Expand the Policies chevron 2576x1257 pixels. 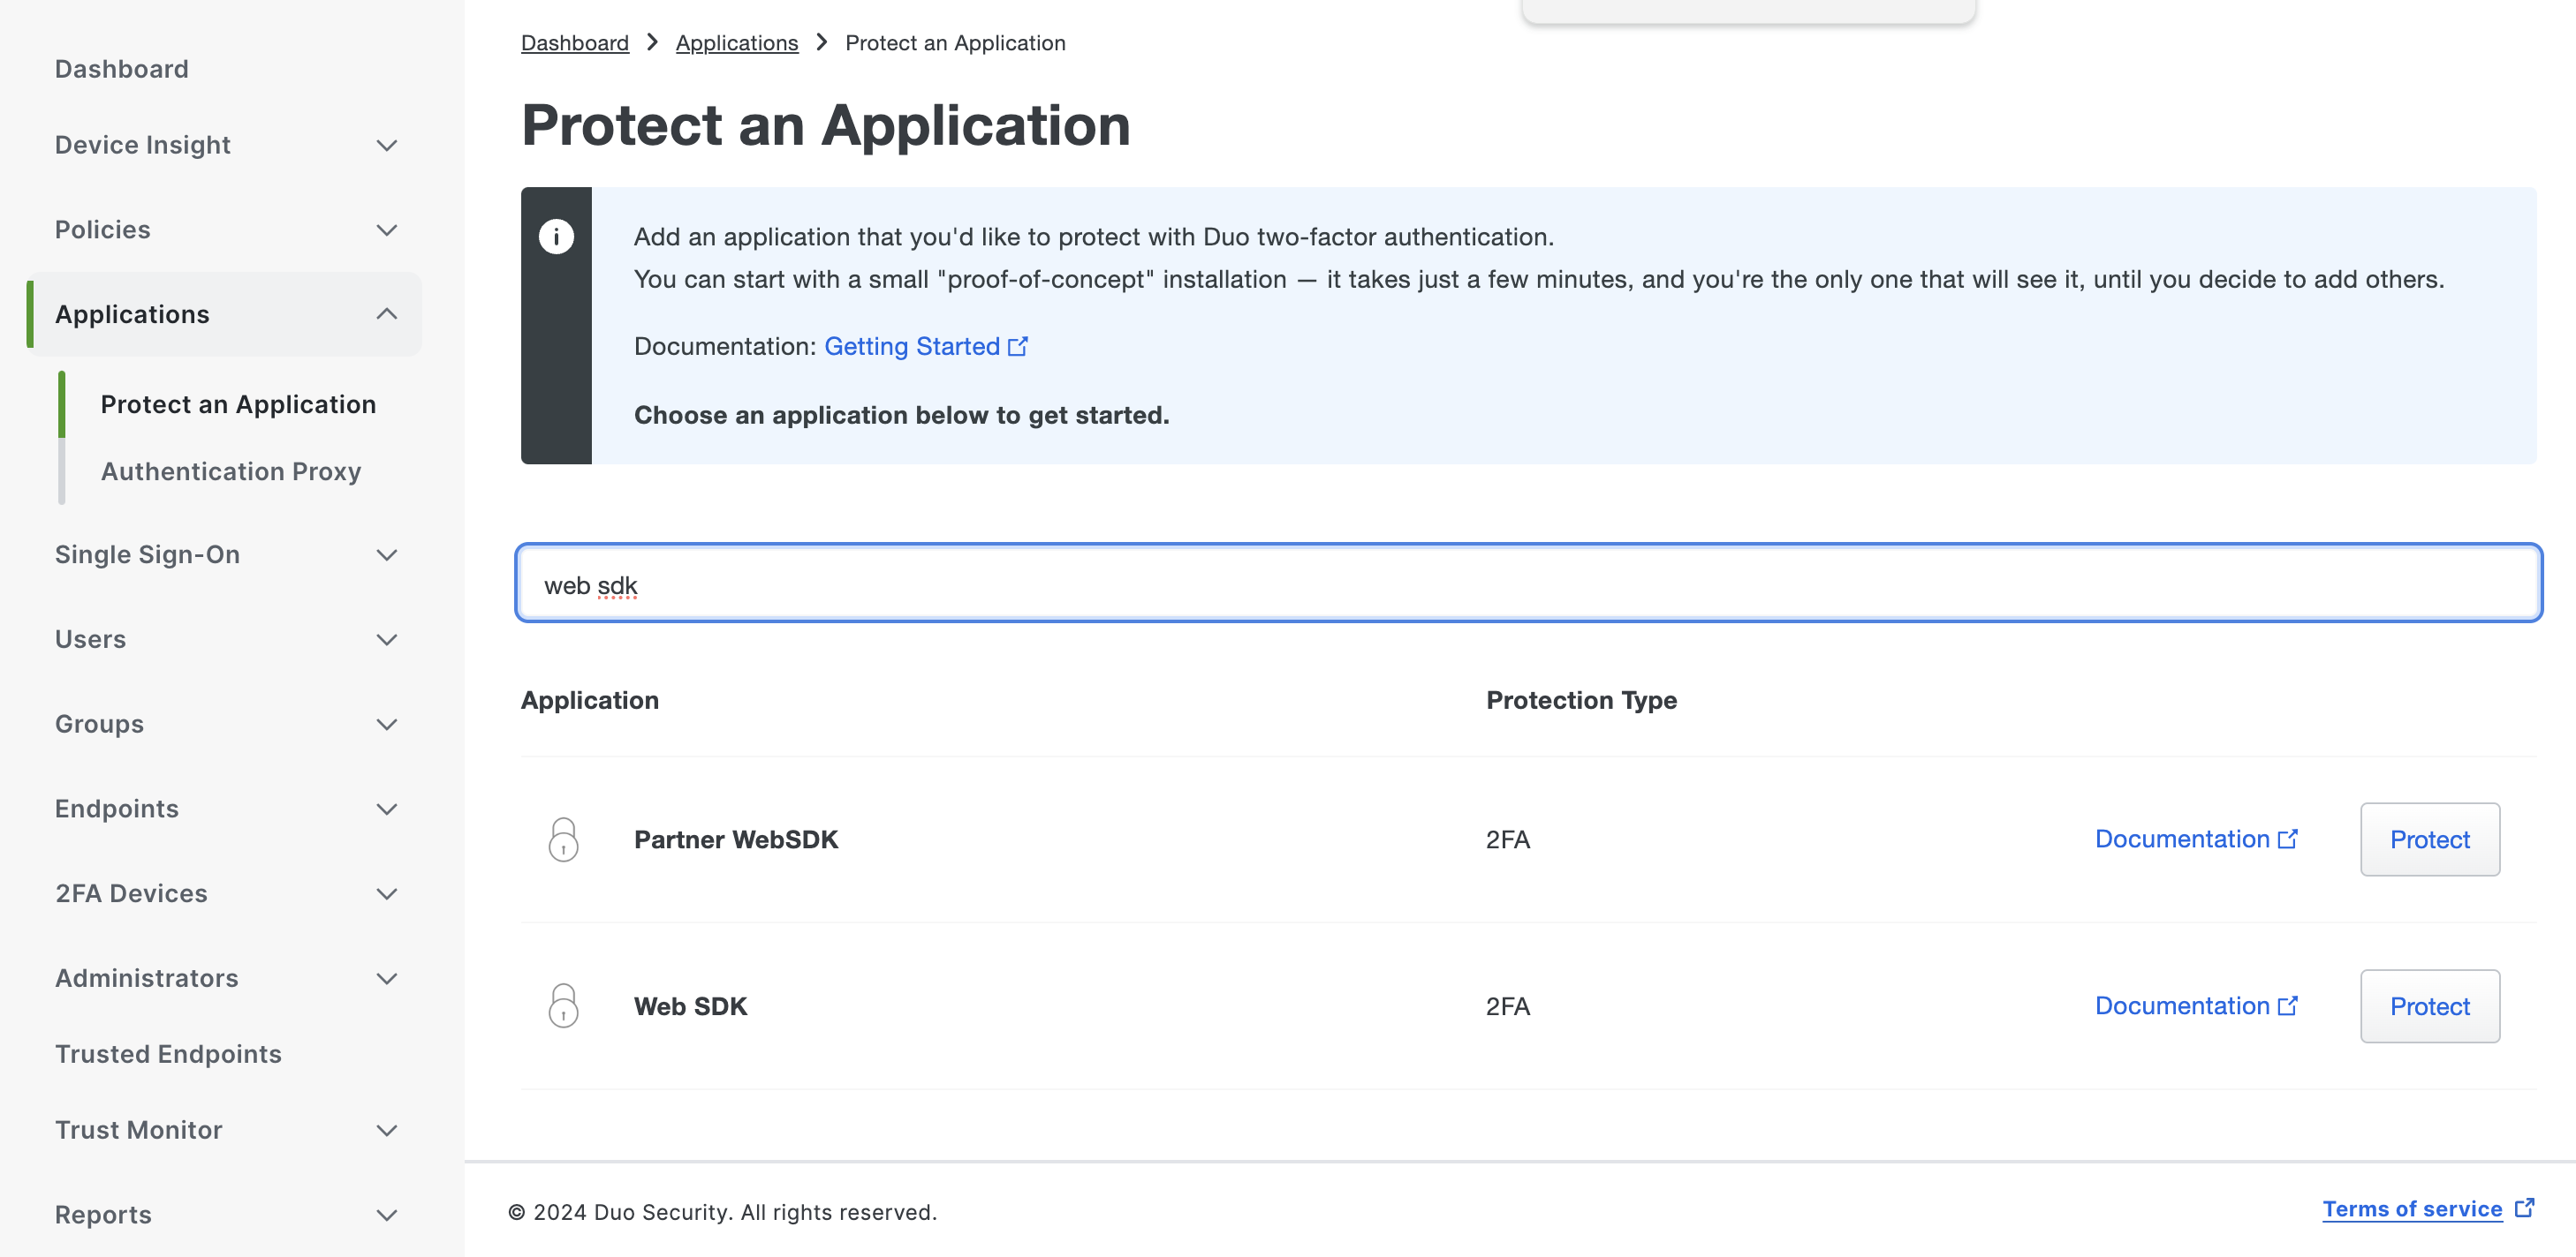(x=387, y=230)
